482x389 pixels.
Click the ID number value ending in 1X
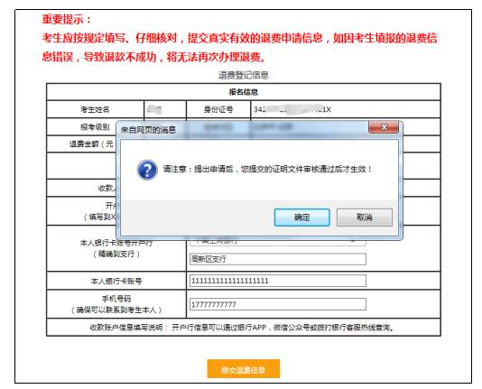[x=292, y=109]
